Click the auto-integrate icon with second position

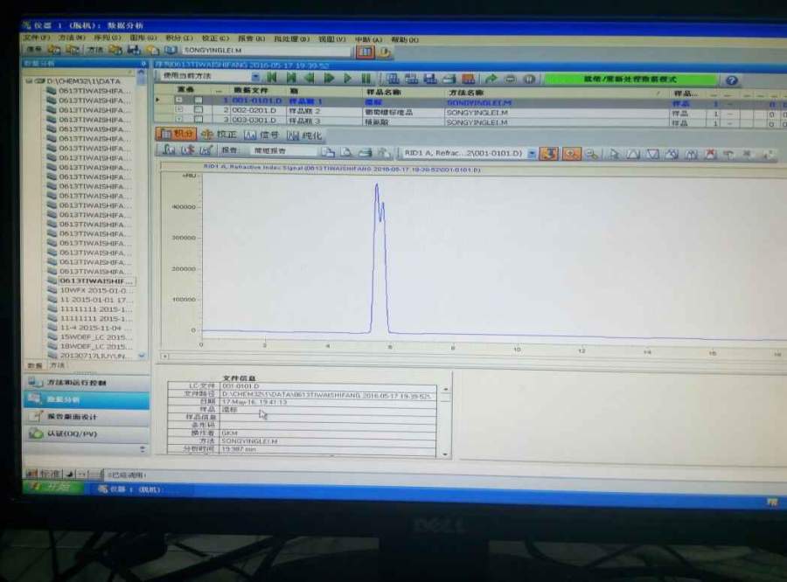click(188, 149)
